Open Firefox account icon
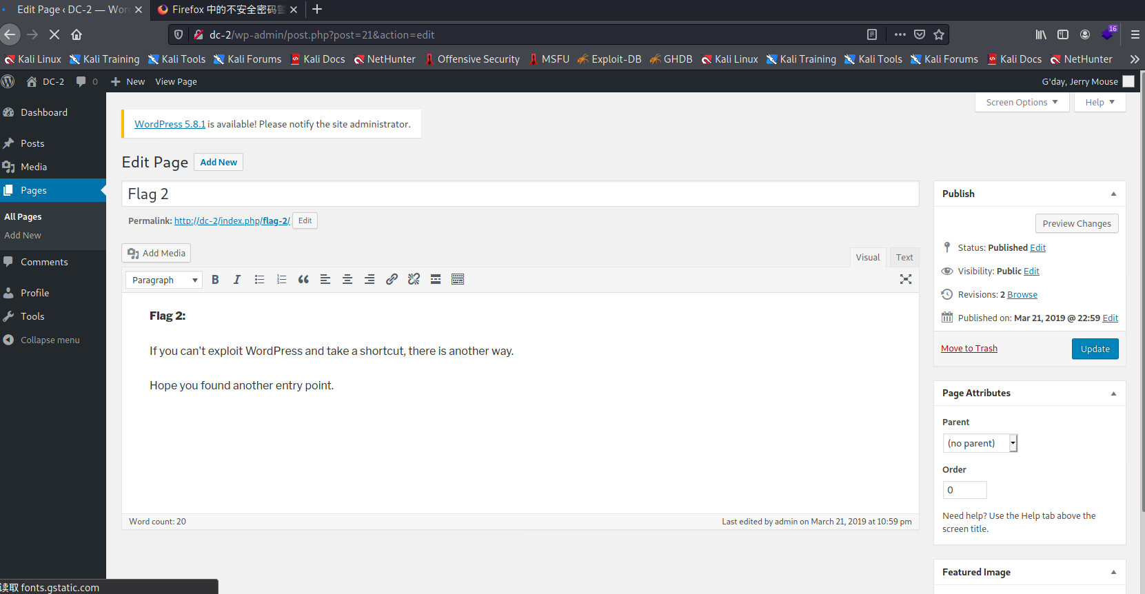 click(1085, 34)
